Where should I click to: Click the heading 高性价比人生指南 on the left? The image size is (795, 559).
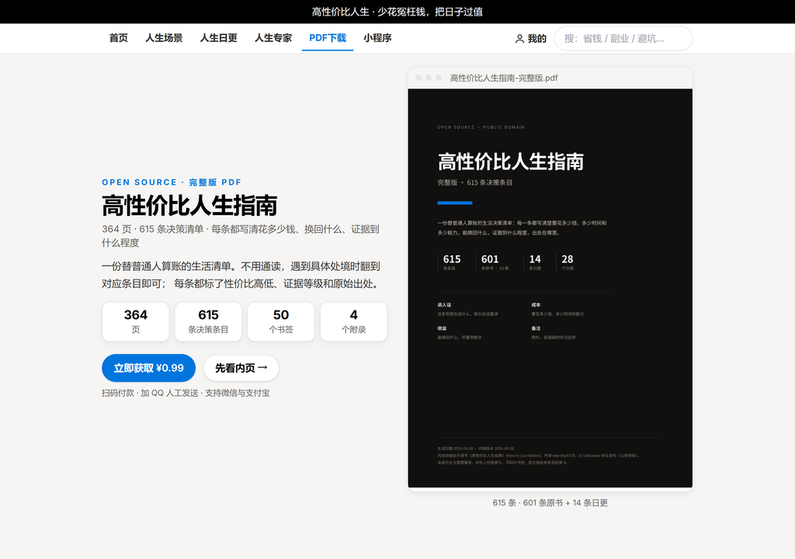click(189, 206)
